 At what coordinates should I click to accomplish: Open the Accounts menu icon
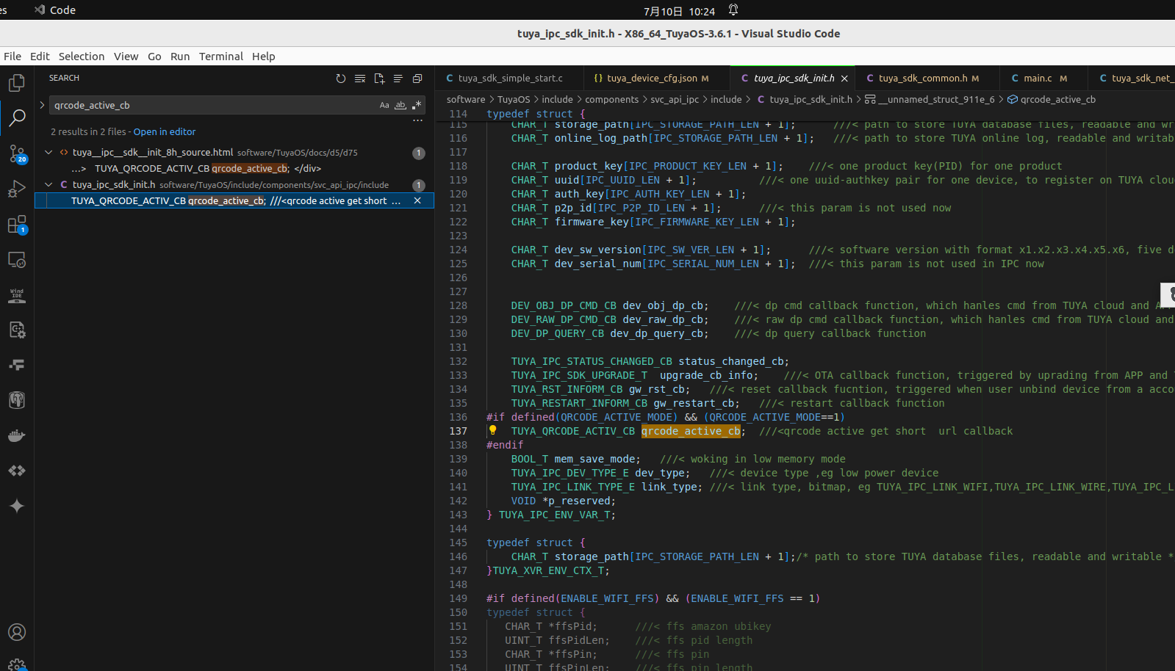click(x=17, y=632)
